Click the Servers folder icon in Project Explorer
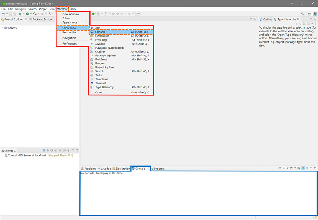The width and height of the screenshot is (318, 220). click(x=6, y=27)
